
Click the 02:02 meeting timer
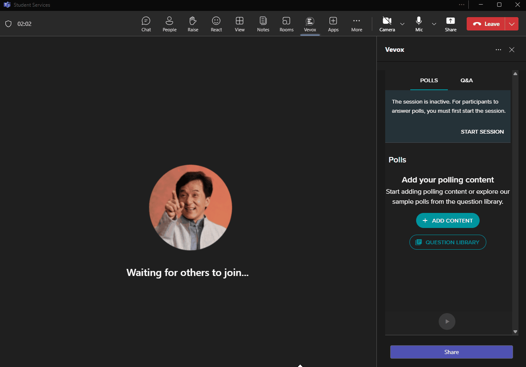click(24, 24)
